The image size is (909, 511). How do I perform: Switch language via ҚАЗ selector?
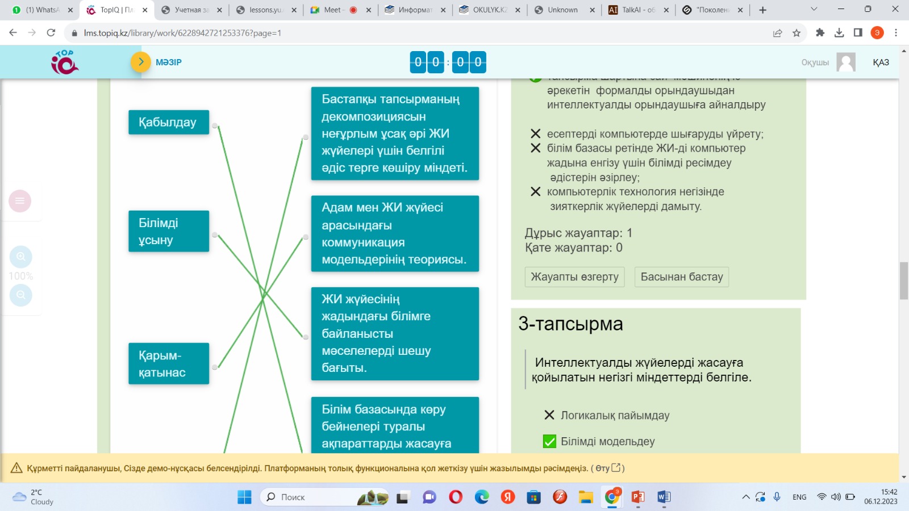[x=881, y=62]
